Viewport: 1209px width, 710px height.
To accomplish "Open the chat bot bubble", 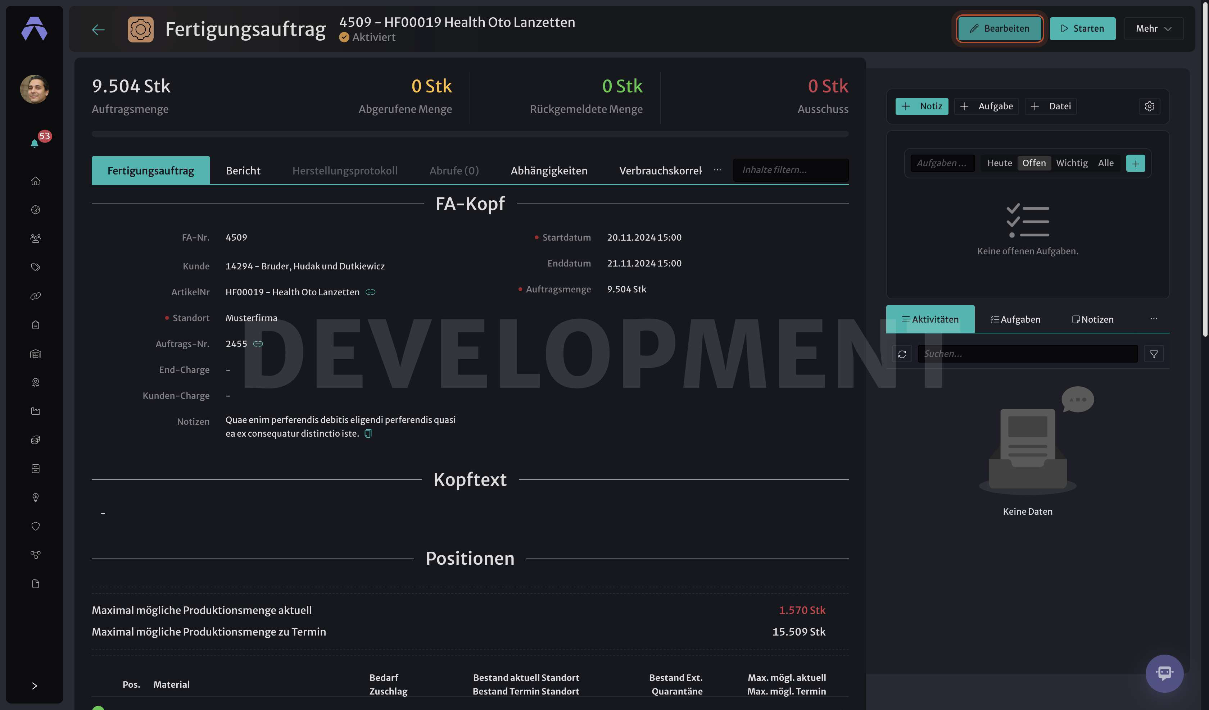I will coord(1164,673).
